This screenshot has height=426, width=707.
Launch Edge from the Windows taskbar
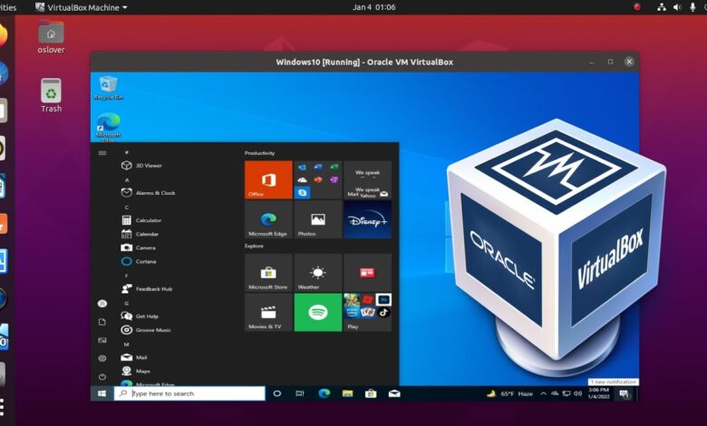pos(324,393)
